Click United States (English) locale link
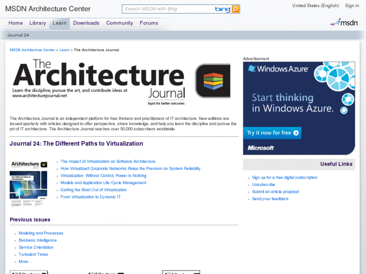Image resolution: width=366 pixels, height=274 pixels. tap(315, 6)
